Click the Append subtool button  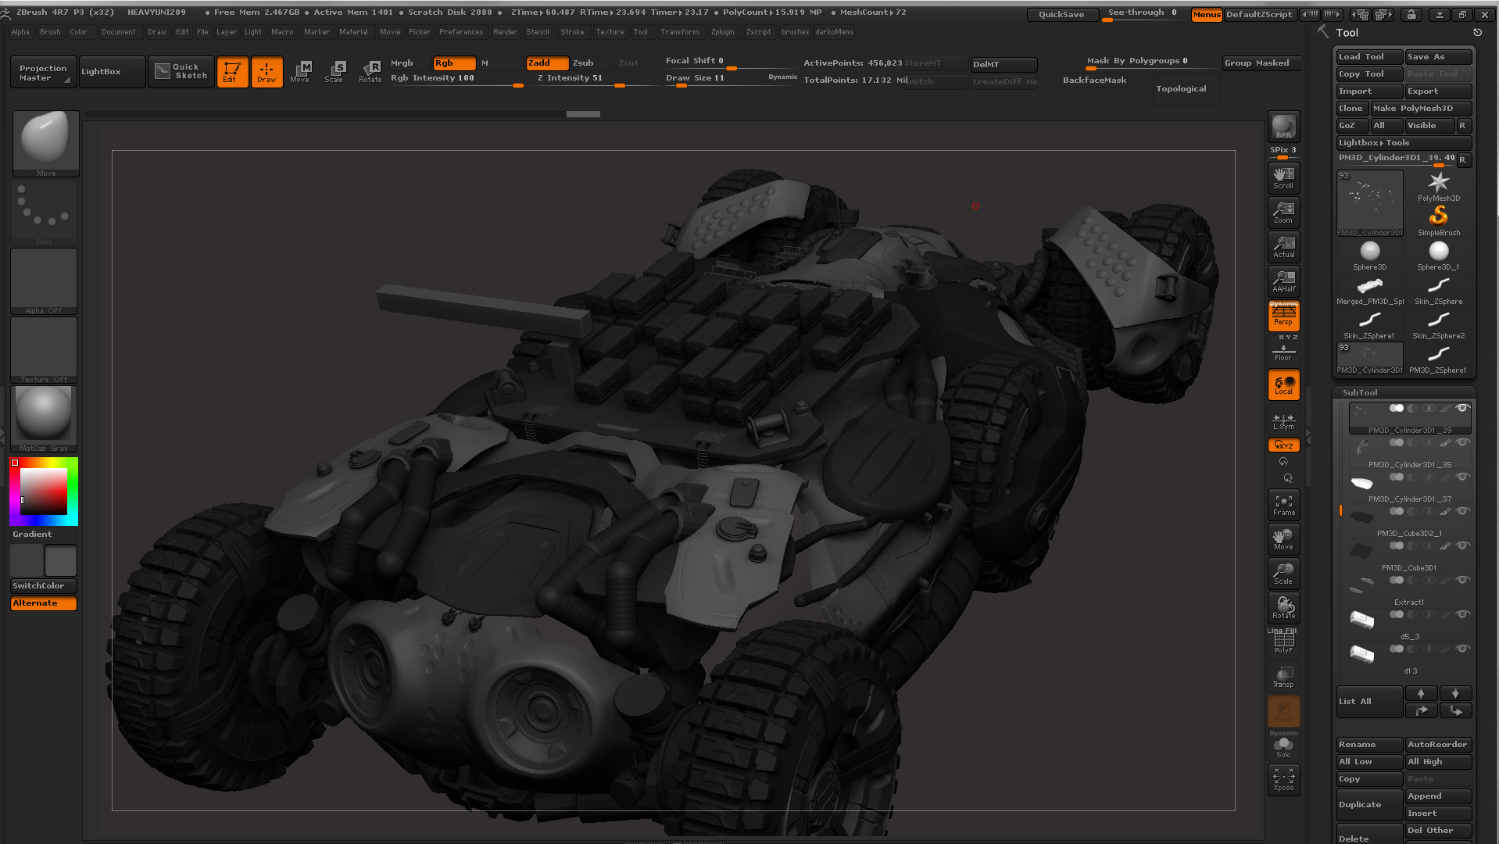(1438, 796)
